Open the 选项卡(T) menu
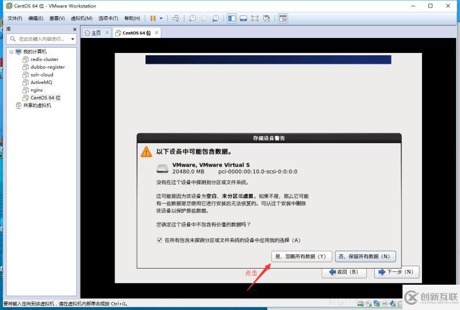This screenshot has height=310, width=460. point(108,18)
